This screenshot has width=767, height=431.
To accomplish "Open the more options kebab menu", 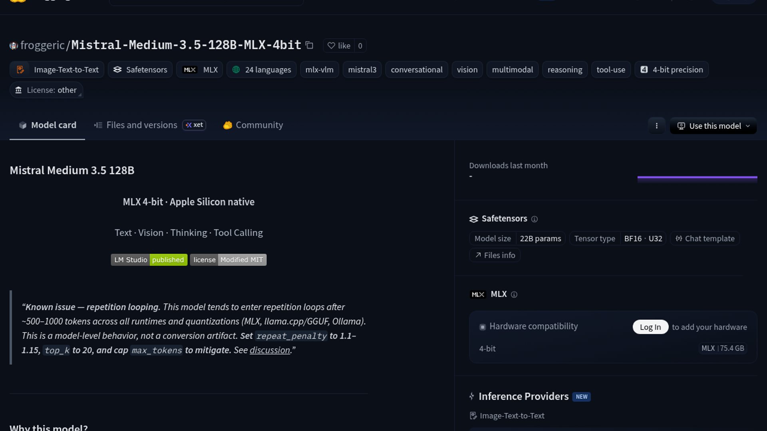I will 656,126.
